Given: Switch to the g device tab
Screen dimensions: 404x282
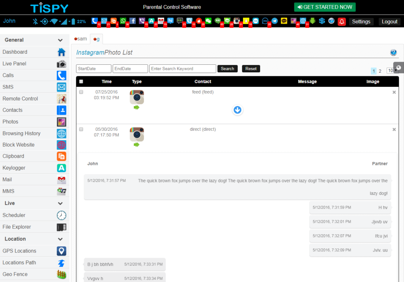Looking at the screenshot, I should pyautogui.click(x=96, y=39).
